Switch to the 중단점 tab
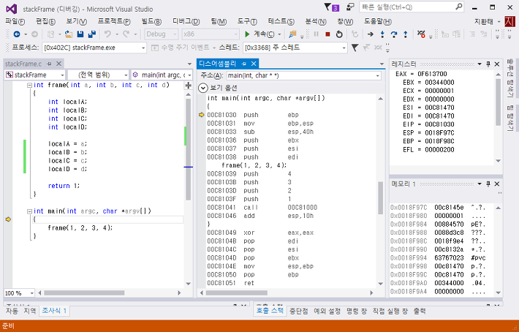This screenshot has height=332, width=519. click(x=298, y=311)
